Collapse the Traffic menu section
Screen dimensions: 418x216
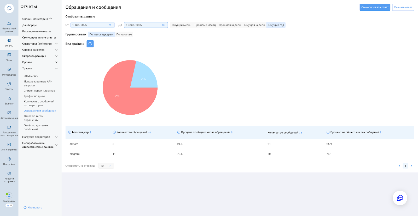coord(56,69)
